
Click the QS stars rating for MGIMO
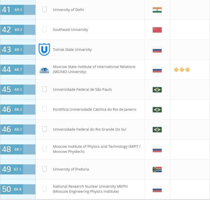[182, 70]
